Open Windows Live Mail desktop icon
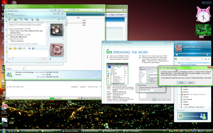 5,122
